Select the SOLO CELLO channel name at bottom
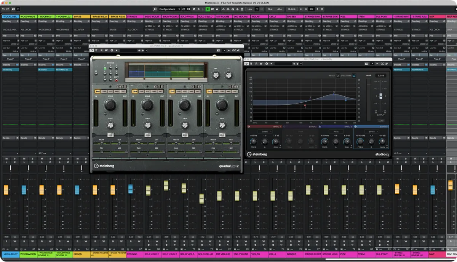This screenshot has width=457, height=262. [206, 254]
